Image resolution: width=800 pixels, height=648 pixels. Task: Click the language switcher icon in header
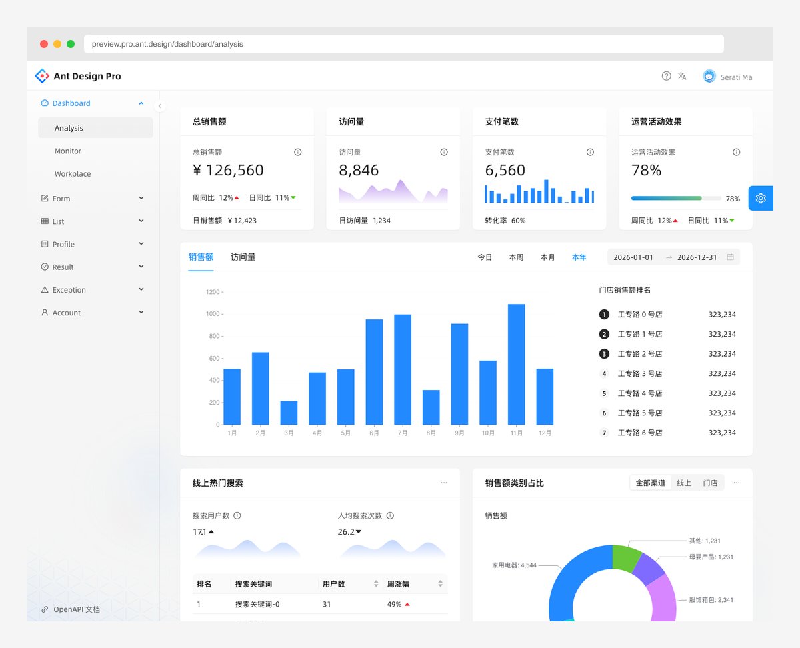[x=682, y=76]
